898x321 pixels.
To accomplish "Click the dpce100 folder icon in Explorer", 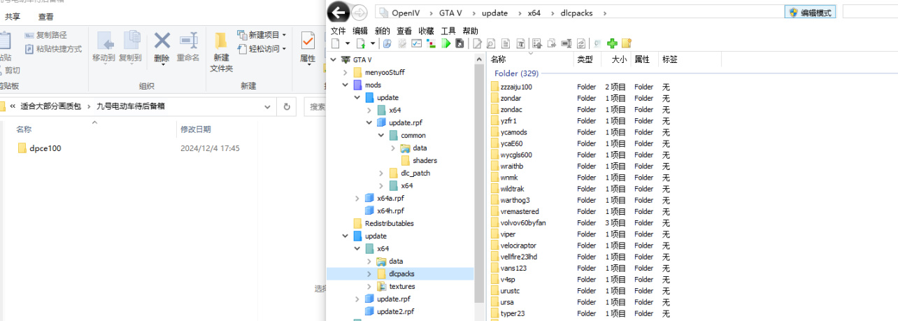I will tap(22, 148).
